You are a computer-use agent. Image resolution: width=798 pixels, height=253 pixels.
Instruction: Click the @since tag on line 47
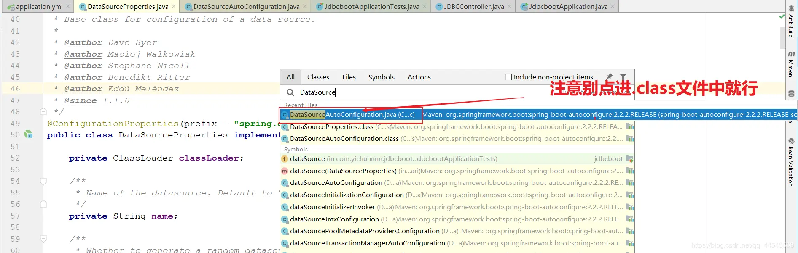pyautogui.click(x=81, y=100)
